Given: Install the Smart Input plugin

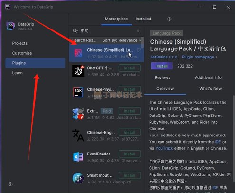Looking at the screenshot, I should point(130,175).
